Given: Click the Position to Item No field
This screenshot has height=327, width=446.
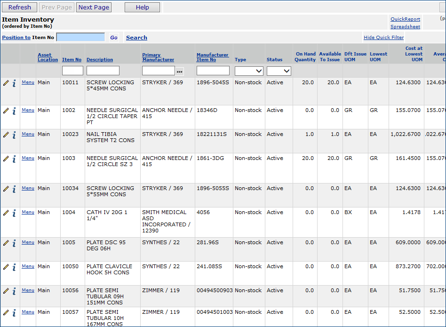Looking at the screenshot, I should [80, 37].
